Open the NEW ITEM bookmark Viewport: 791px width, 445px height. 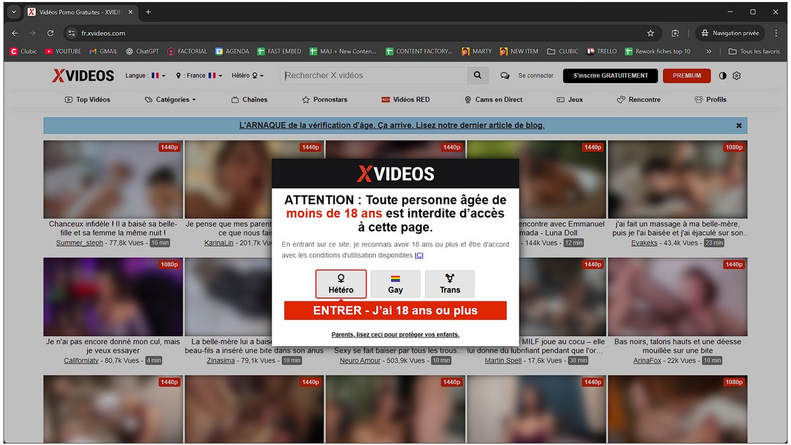coord(519,51)
